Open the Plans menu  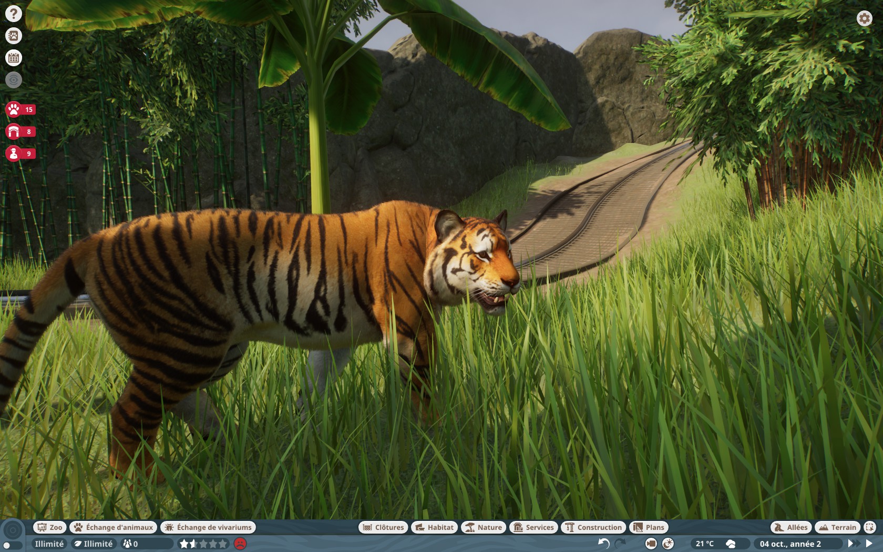click(649, 527)
